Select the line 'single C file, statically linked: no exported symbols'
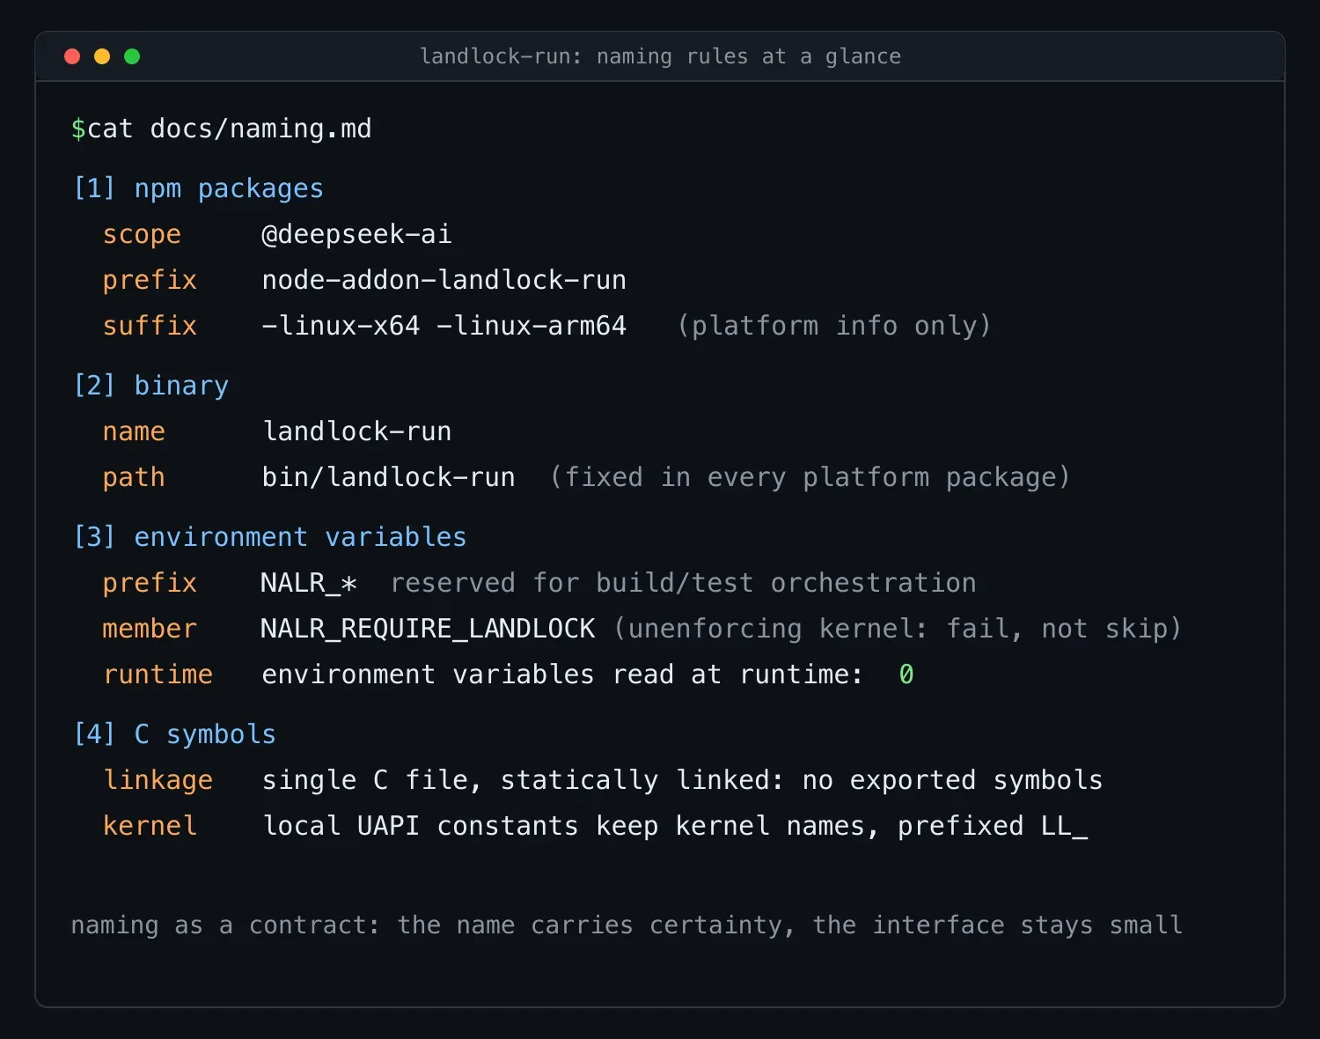Viewport: 1320px width, 1039px height. pyautogui.click(x=682, y=780)
